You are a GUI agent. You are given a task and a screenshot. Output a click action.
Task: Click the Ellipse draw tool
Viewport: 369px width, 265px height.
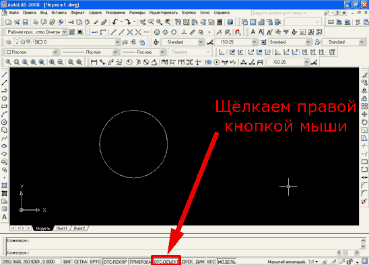pyautogui.click(x=4, y=146)
